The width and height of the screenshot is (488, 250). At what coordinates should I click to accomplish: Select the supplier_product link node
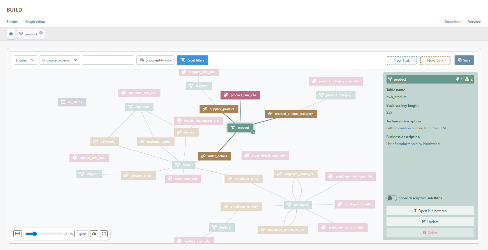(219, 109)
